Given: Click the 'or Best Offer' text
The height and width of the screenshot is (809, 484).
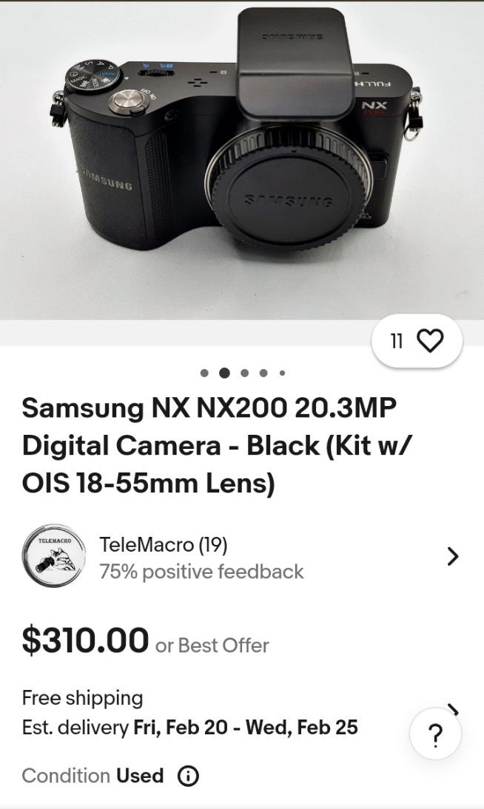Looking at the screenshot, I should (x=212, y=645).
